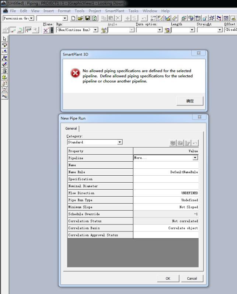Open the Permission Group dropdown
Image resolution: width=237 pixels, height=294 pixels.
pos(31,18)
